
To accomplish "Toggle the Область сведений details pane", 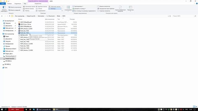I will pyautogui.click(x=14, y=10).
